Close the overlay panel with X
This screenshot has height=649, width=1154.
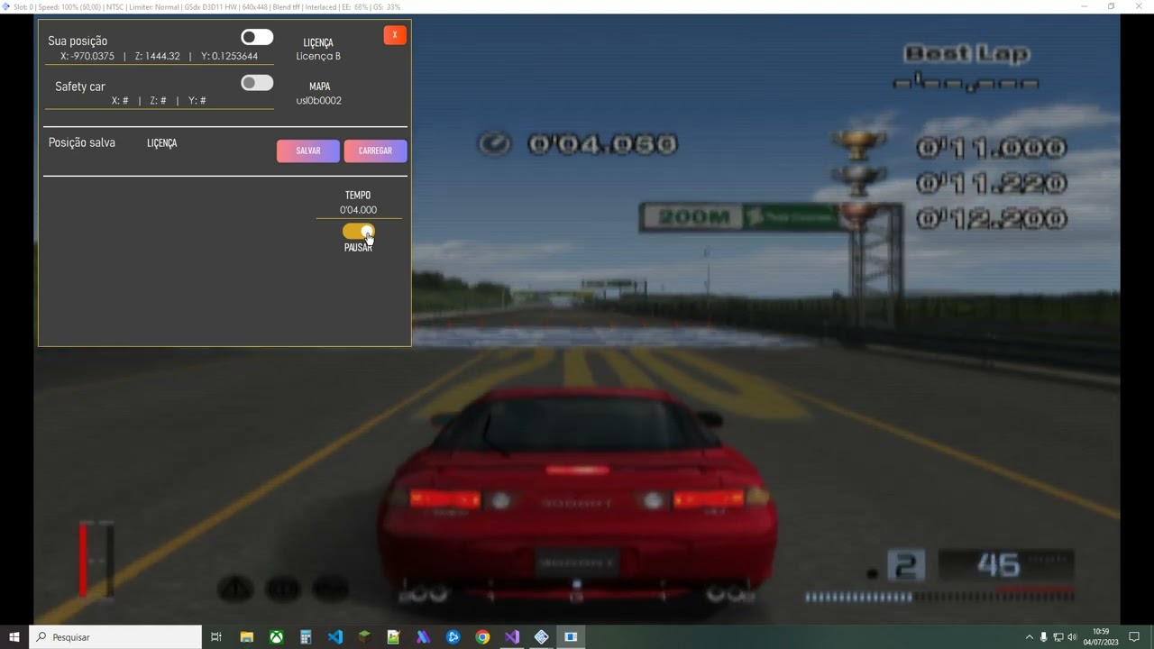point(395,35)
